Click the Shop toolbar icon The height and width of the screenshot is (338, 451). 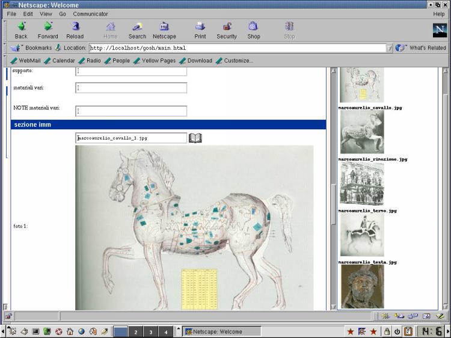point(254,26)
